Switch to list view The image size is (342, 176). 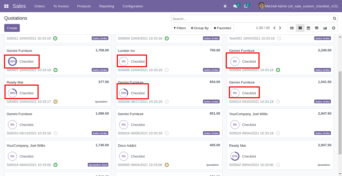pos(292,28)
